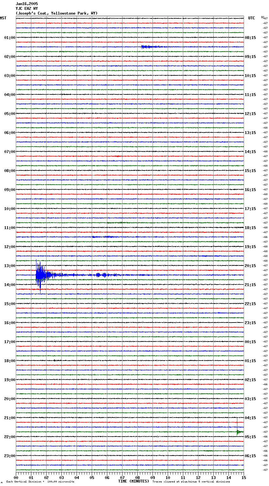Select the 20:00 MST time label

10,399
